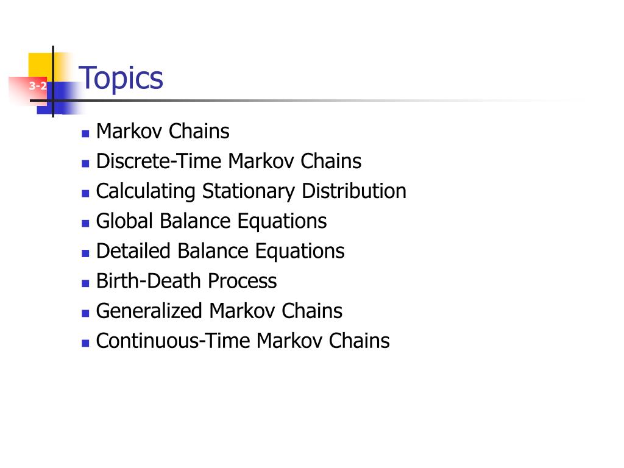Viewport: 624px width, 468px height.
Task: Click the bullet marker before Markov Chains
Action: 85,133
